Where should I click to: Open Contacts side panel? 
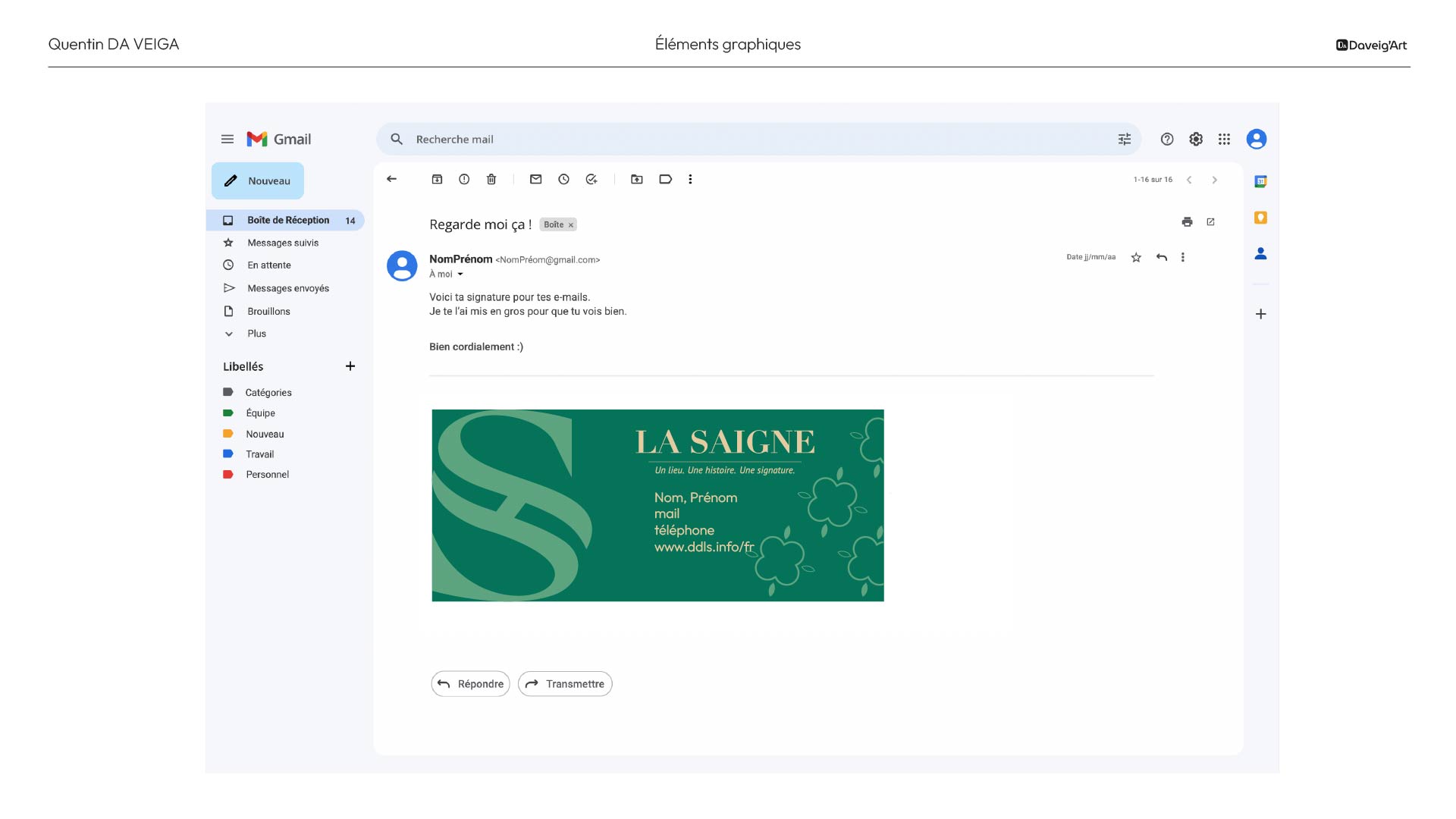pos(1260,253)
